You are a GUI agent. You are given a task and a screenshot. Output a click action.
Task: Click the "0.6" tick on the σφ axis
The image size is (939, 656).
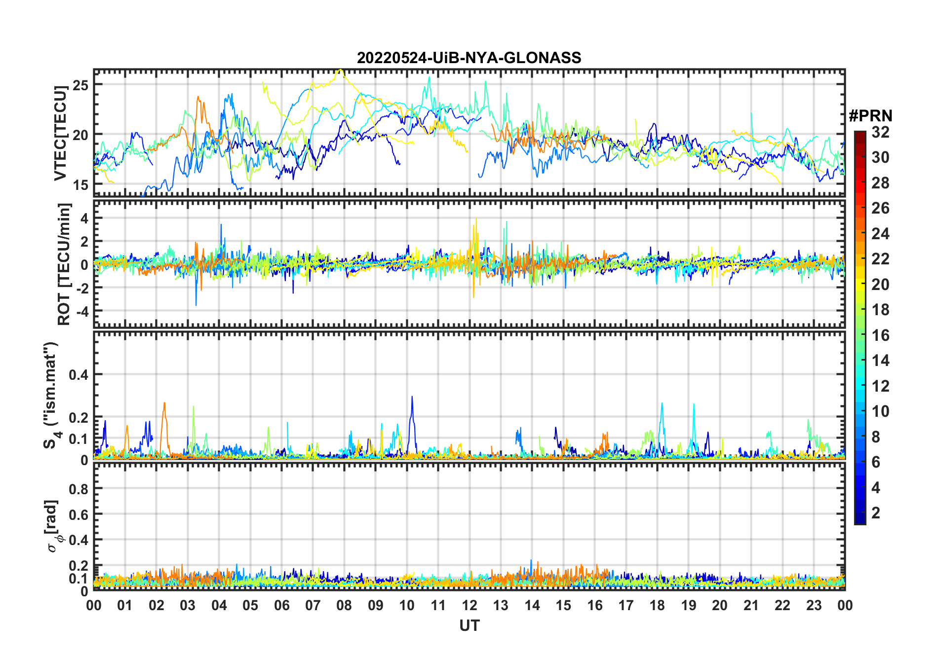pos(79,514)
